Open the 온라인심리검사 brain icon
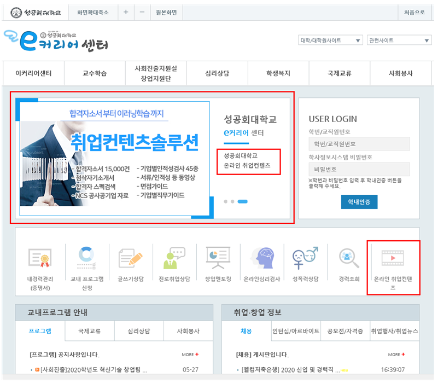Image resolution: width=438 pixels, height=383 pixels. click(262, 258)
